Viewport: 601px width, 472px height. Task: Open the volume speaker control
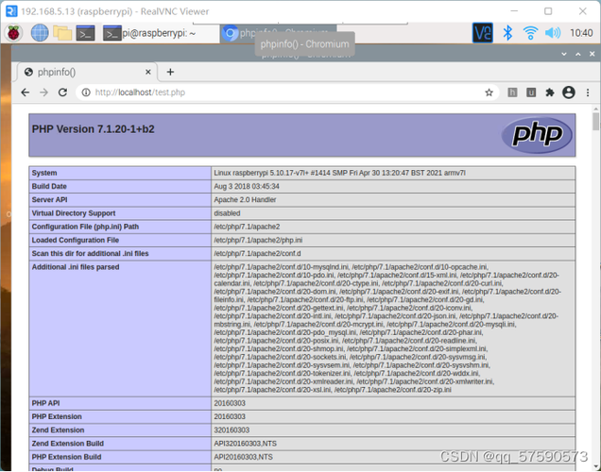pyautogui.click(x=552, y=33)
